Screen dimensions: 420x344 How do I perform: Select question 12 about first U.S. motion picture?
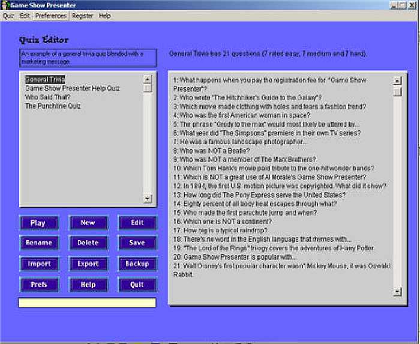coord(280,186)
